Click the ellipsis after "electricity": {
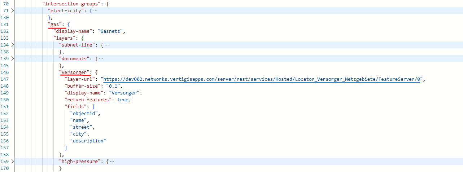 [x=95, y=11]
